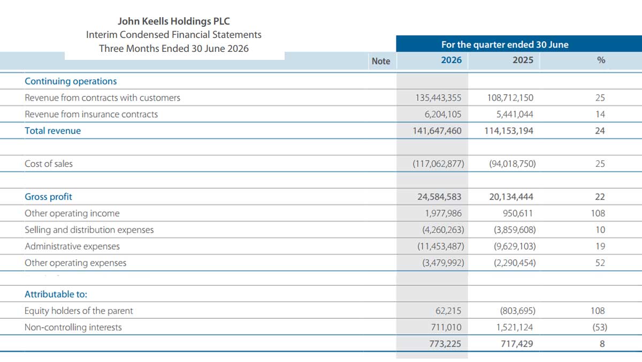Select 'Revenue from contracts with customers' row label

click(x=103, y=98)
